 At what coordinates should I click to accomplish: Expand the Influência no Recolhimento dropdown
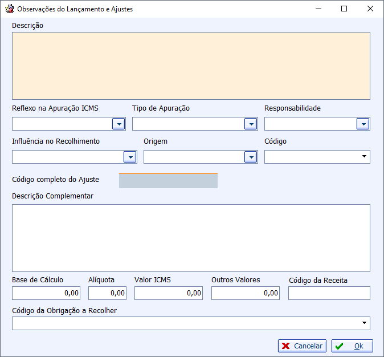(130, 157)
